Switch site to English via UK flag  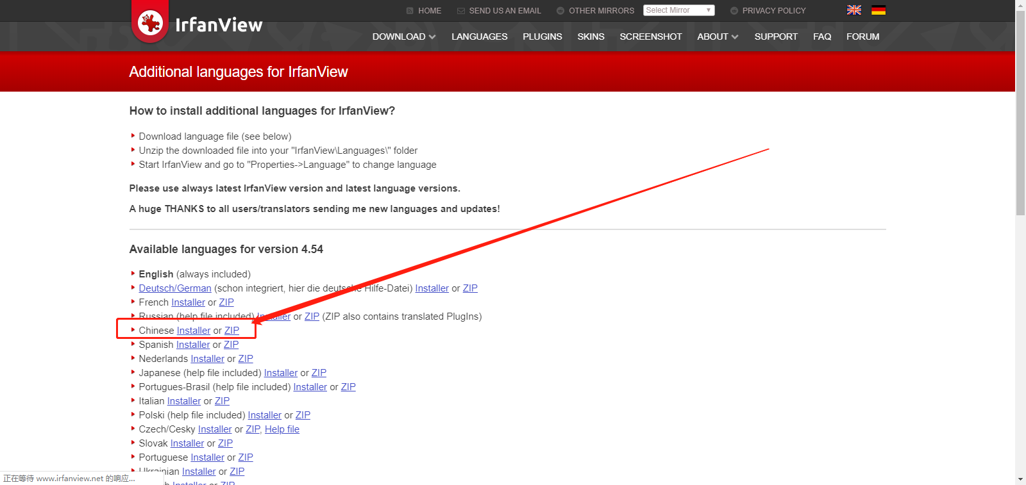click(854, 10)
